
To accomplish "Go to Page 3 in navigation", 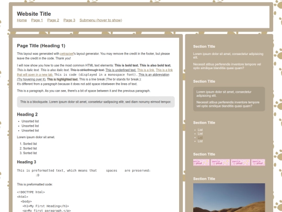I will 69,20.
